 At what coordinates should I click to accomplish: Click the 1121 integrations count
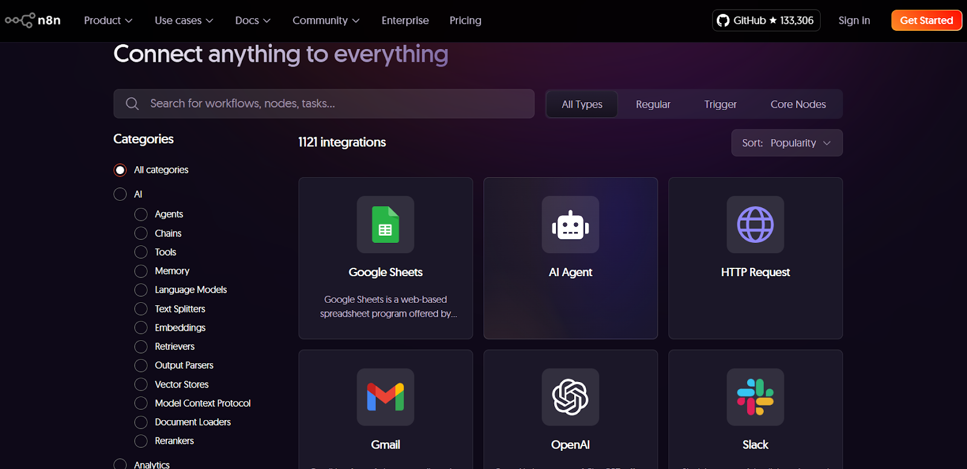tap(342, 143)
